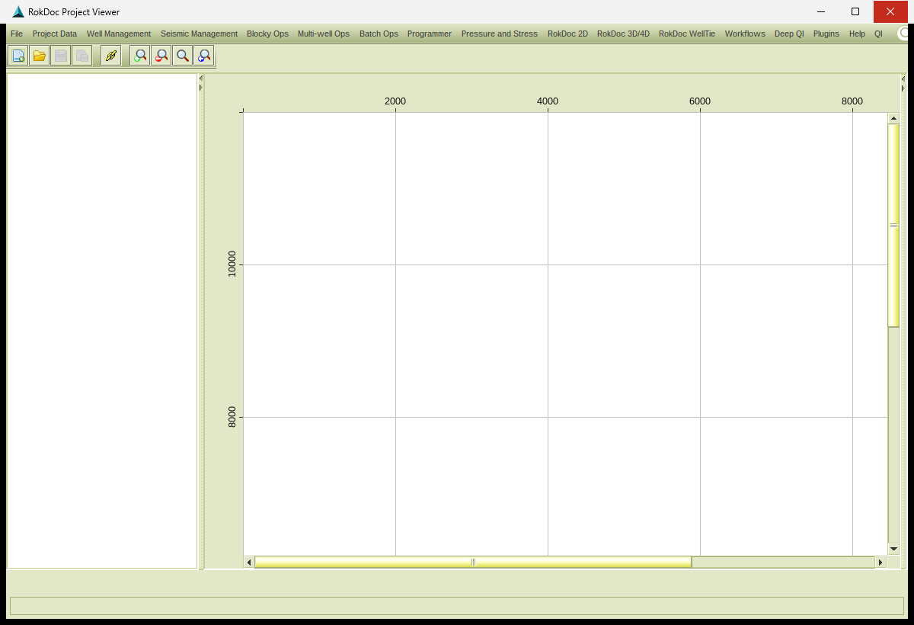Click the 2000 label on the top axis
The image size is (914, 625).
click(395, 101)
